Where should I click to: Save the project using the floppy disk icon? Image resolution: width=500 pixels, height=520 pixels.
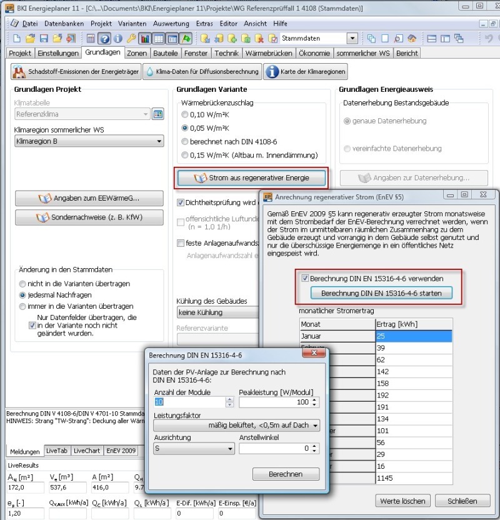tap(44, 39)
